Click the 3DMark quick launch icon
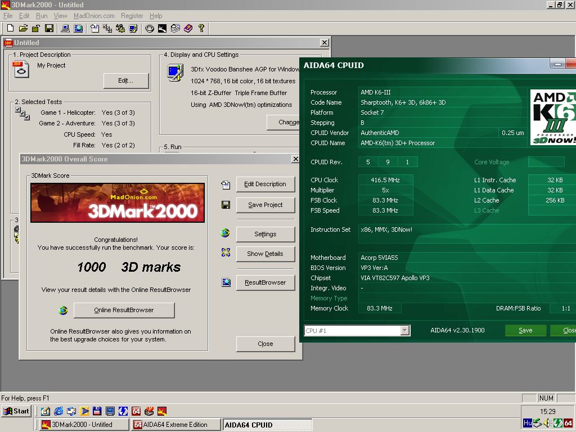 (x=162, y=411)
